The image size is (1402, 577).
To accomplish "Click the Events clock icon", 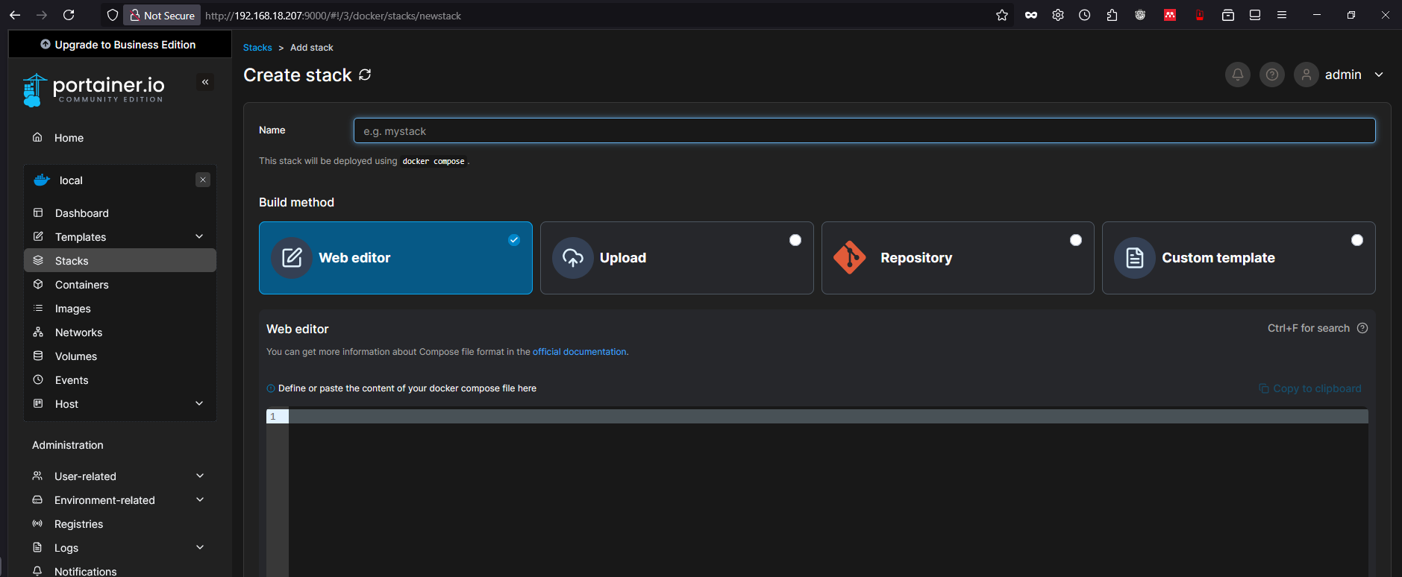I will coord(38,379).
